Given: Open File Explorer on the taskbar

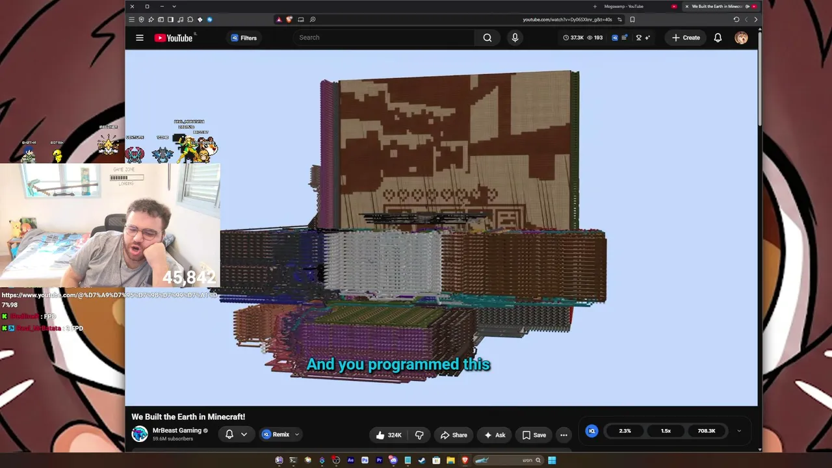Looking at the screenshot, I should [x=450, y=460].
